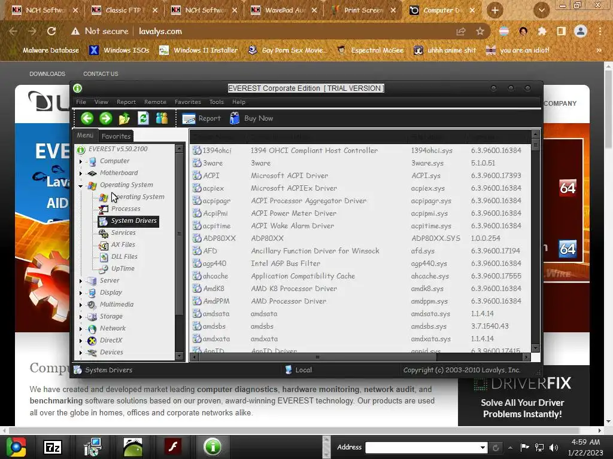Open the Favorites menu in EVEREST

(x=187, y=102)
